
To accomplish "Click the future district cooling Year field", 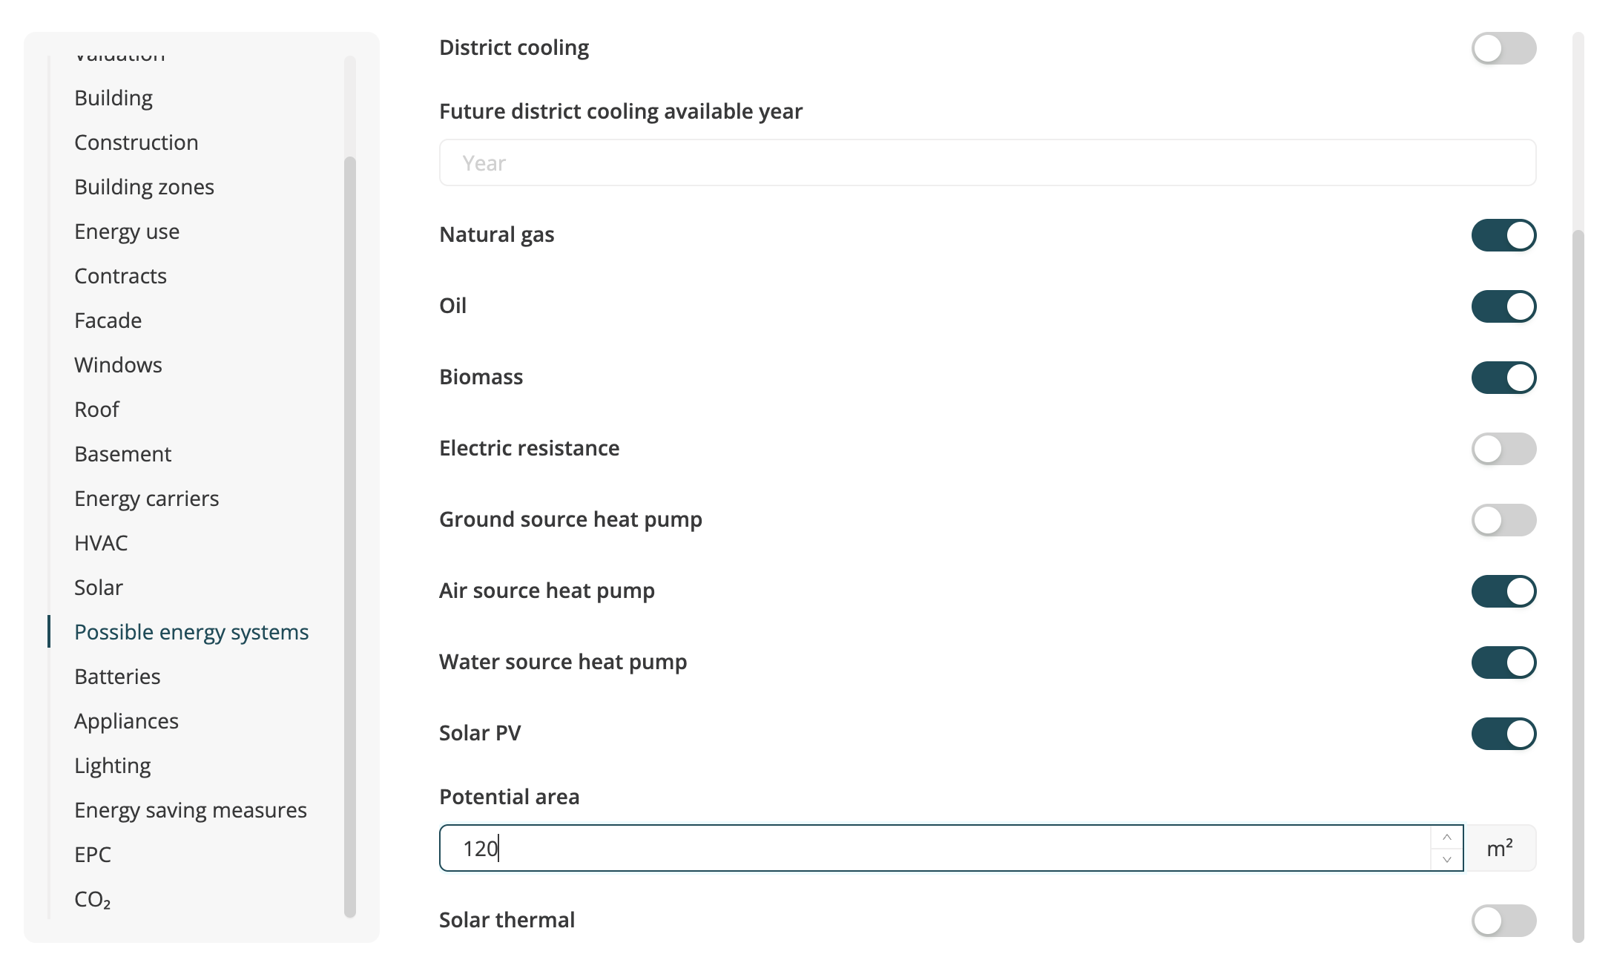I will (986, 162).
